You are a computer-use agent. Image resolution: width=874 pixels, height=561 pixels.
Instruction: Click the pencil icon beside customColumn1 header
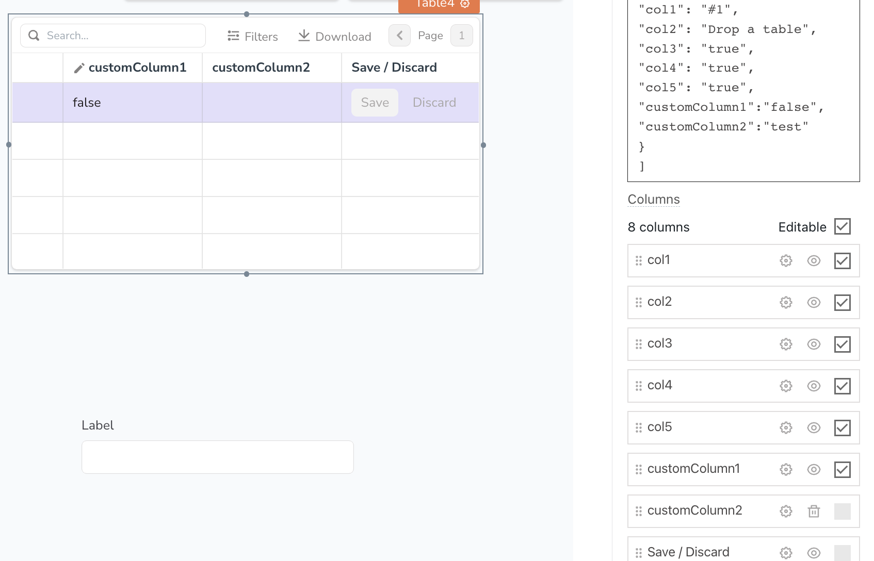point(79,68)
